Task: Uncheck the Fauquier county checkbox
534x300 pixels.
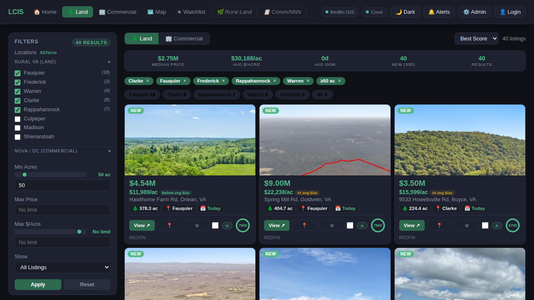Action: tap(18, 73)
